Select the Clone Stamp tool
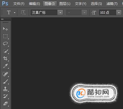 point(5,89)
